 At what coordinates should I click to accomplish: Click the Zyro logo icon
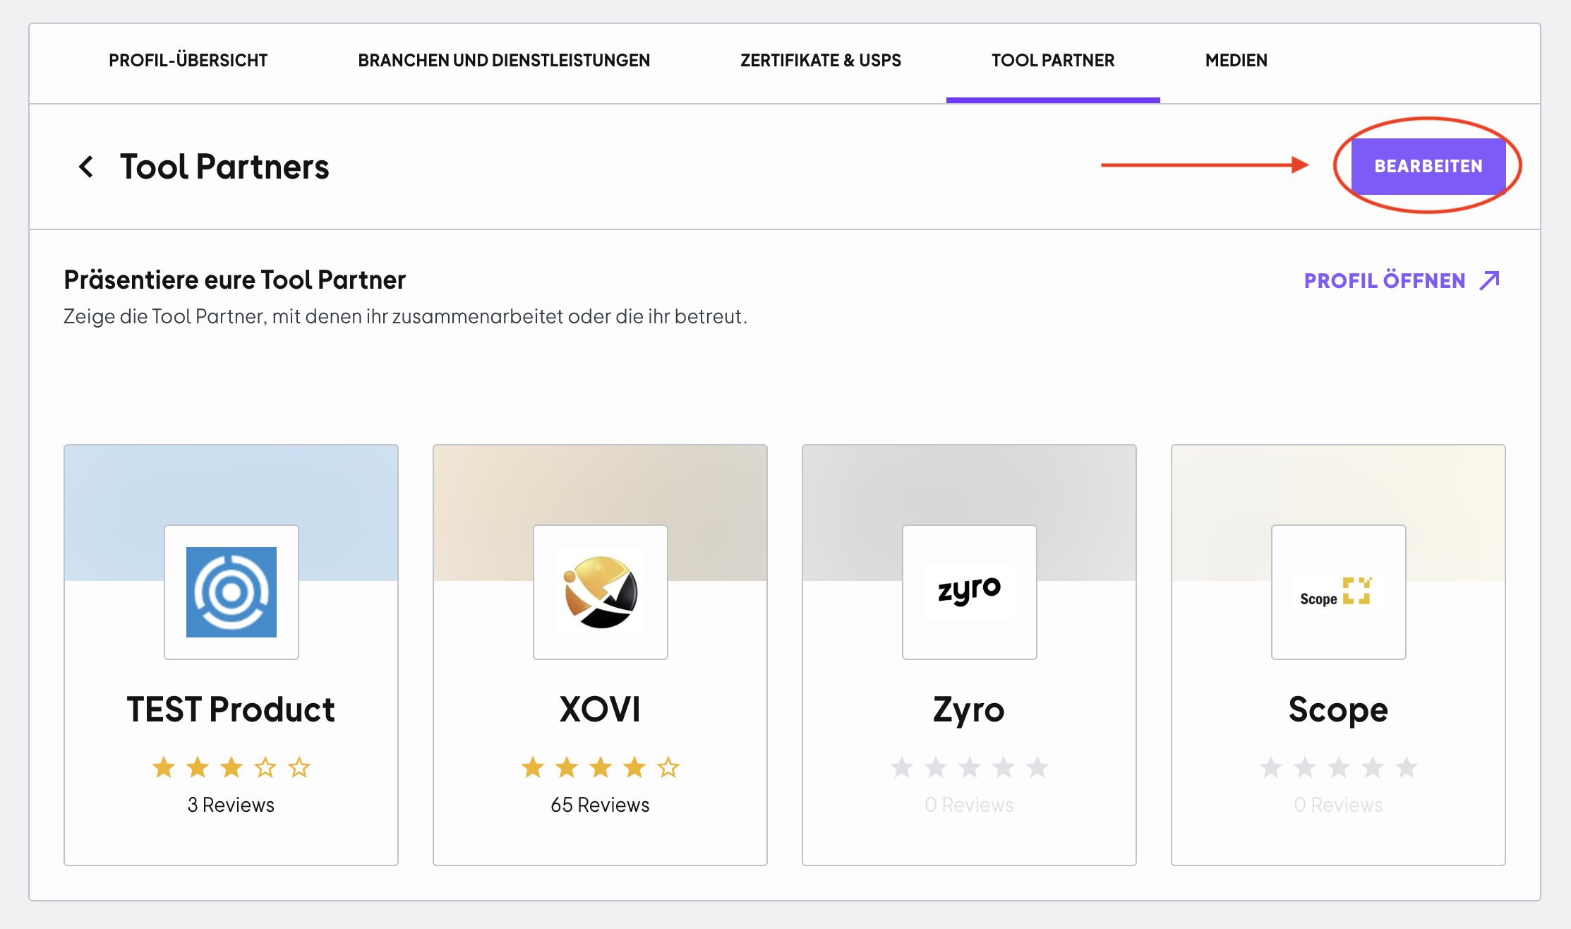click(x=970, y=592)
